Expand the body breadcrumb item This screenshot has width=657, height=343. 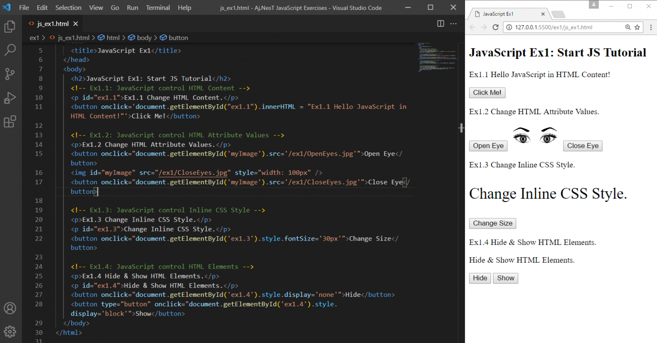click(x=144, y=38)
